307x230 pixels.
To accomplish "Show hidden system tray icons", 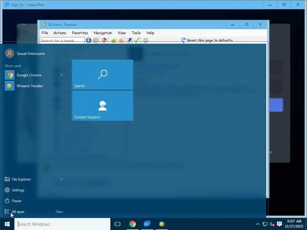I will point(258,224).
